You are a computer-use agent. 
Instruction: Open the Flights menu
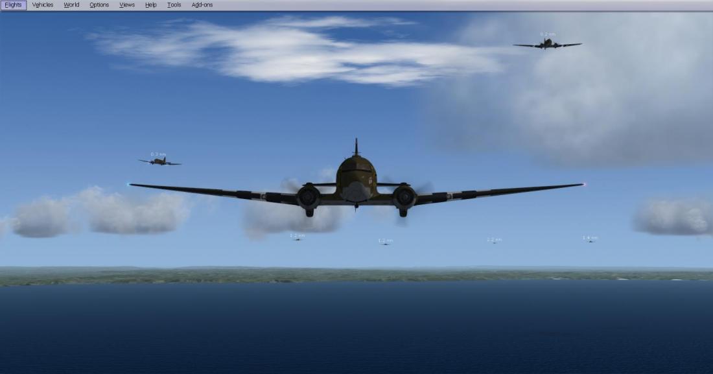(x=13, y=5)
